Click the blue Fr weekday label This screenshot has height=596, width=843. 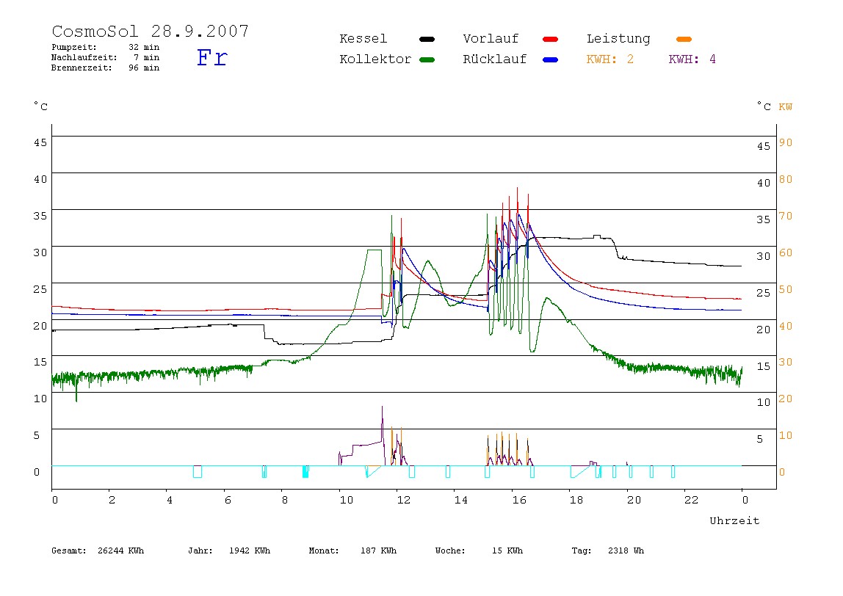[211, 57]
